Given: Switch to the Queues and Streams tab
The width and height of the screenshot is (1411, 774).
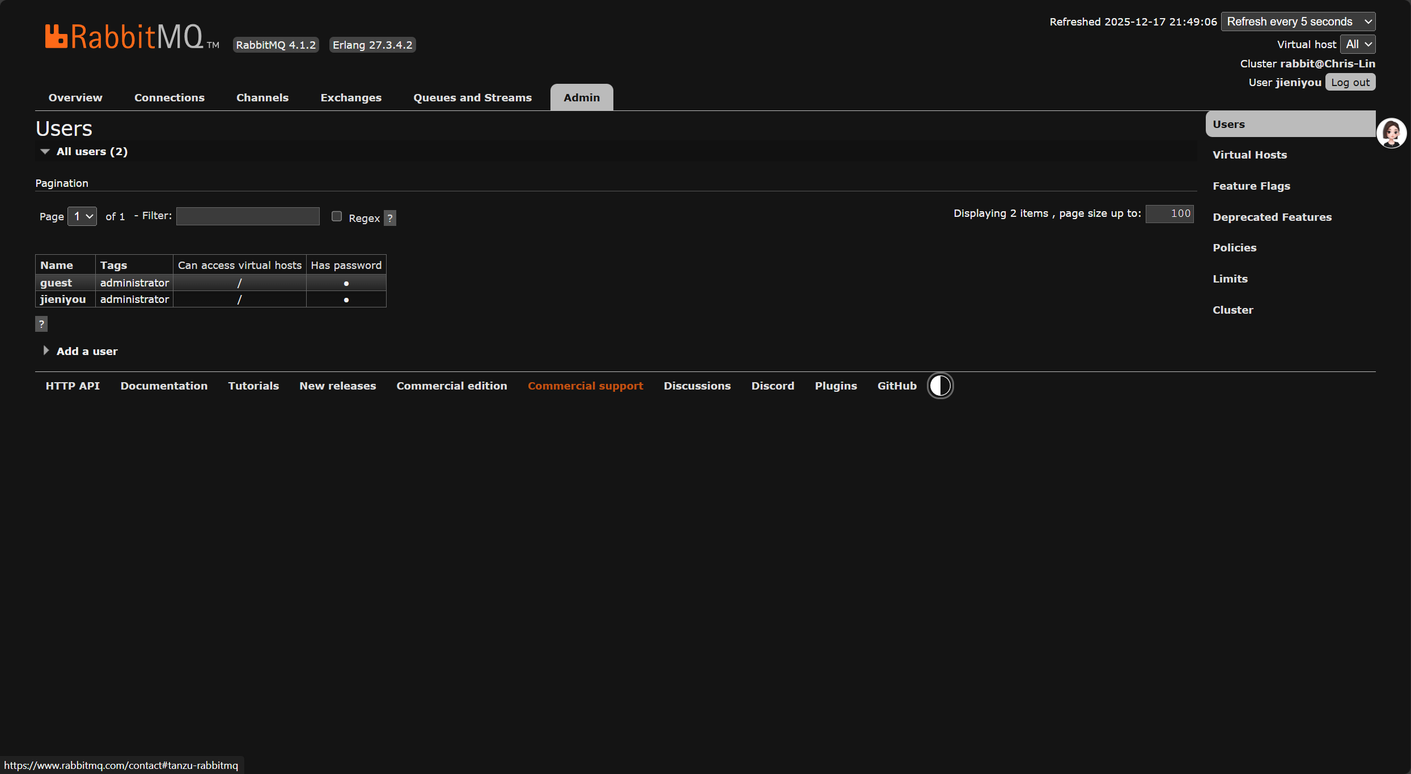Looking at the screenshot, I should click(x=472, y=97).
